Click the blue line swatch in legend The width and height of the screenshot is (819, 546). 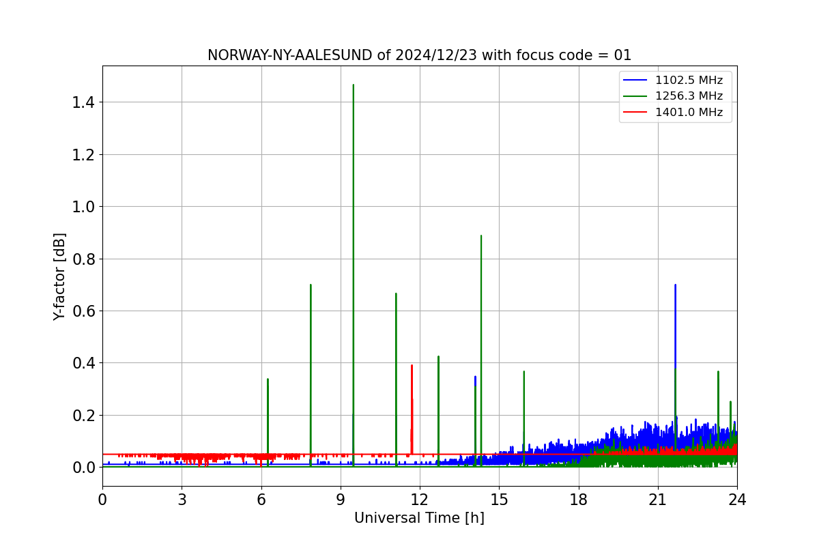pos(635,81)
